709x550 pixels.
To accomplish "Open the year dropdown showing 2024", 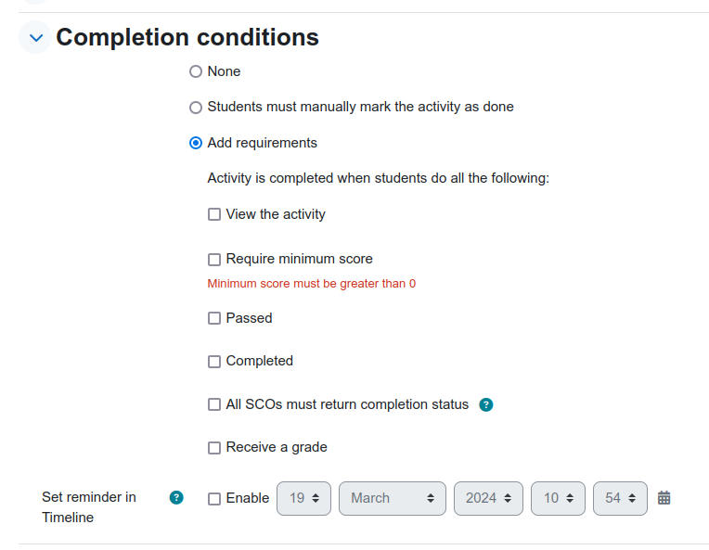I will [x=488, y=498].
